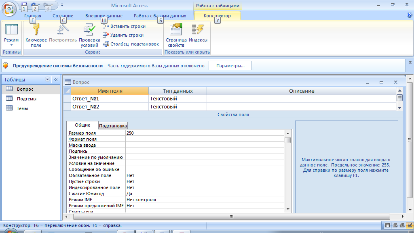Click the select-all corner of field grid
Screen dimensions: 414x233
tap(67, 91)
